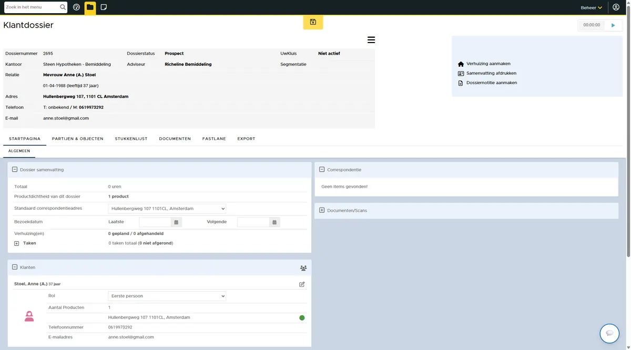
Task: Click the address Hullenbergweg 107, 1101 CL Amsterdam
Action: pos(86,97)
